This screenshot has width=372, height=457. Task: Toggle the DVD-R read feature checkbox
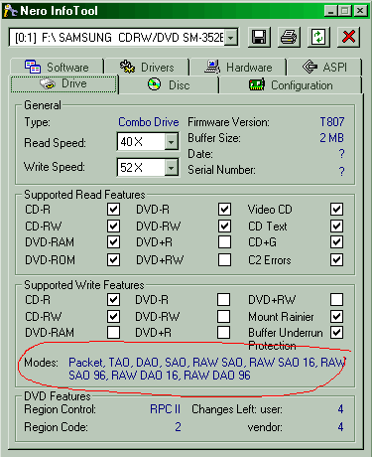pos(224,210)
